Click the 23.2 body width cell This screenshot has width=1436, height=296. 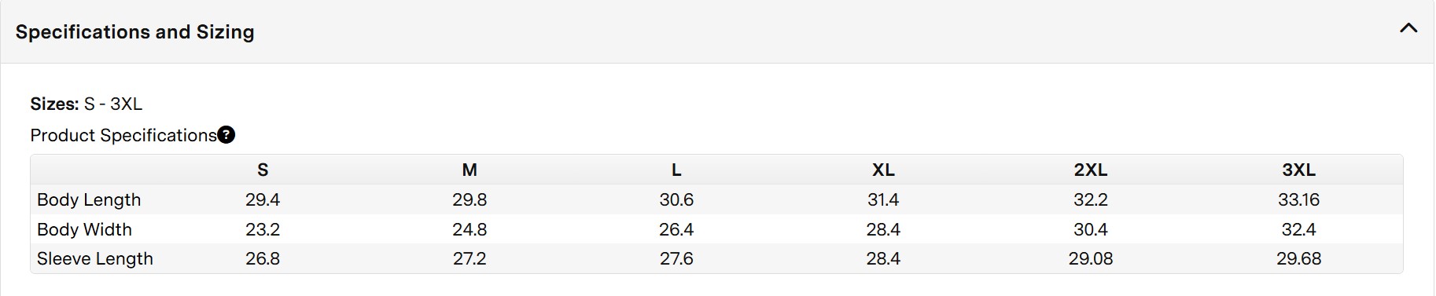pyautogui.click(x=263, y=229)
